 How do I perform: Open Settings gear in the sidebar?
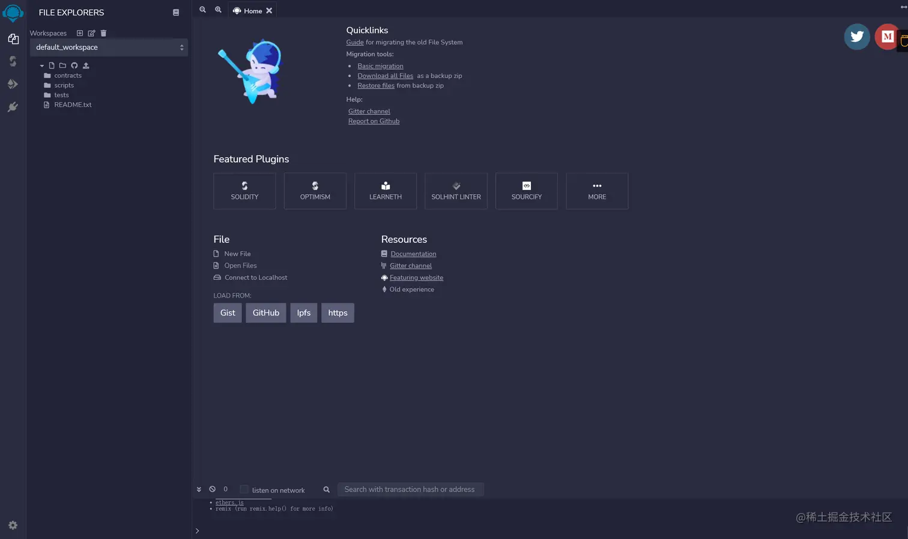click(x=13, y=525)
